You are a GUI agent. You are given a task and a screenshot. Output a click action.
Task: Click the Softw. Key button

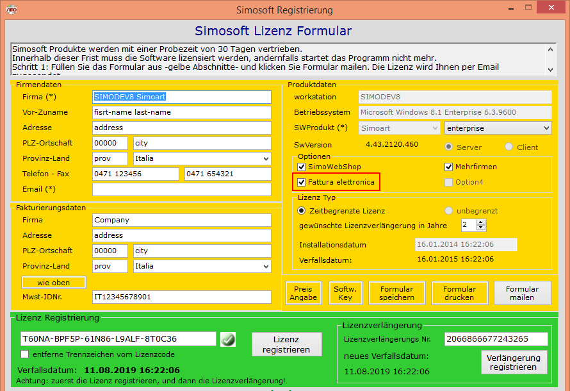[x=345, y=293]
